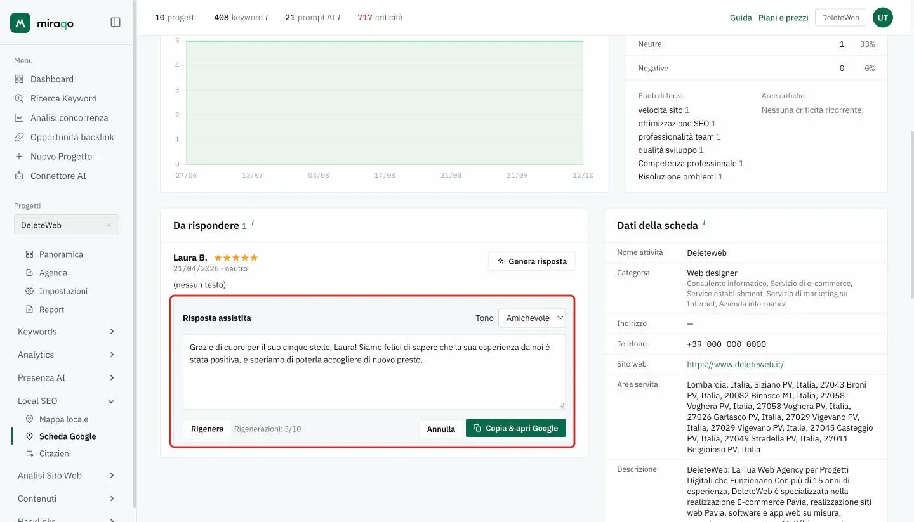Image resolution: width=914 pixels, height=522 pixels.
Task: Click Copia & apri Google button
Action: (515, 428)
